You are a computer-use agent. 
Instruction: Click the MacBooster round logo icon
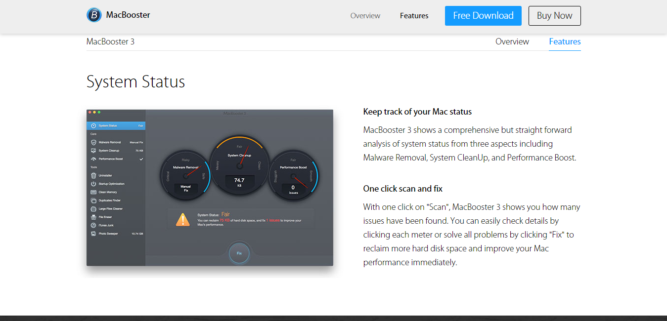coord(94,15)
